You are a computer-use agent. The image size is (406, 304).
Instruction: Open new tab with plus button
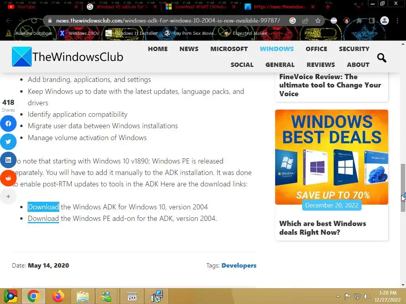[328, 7]
